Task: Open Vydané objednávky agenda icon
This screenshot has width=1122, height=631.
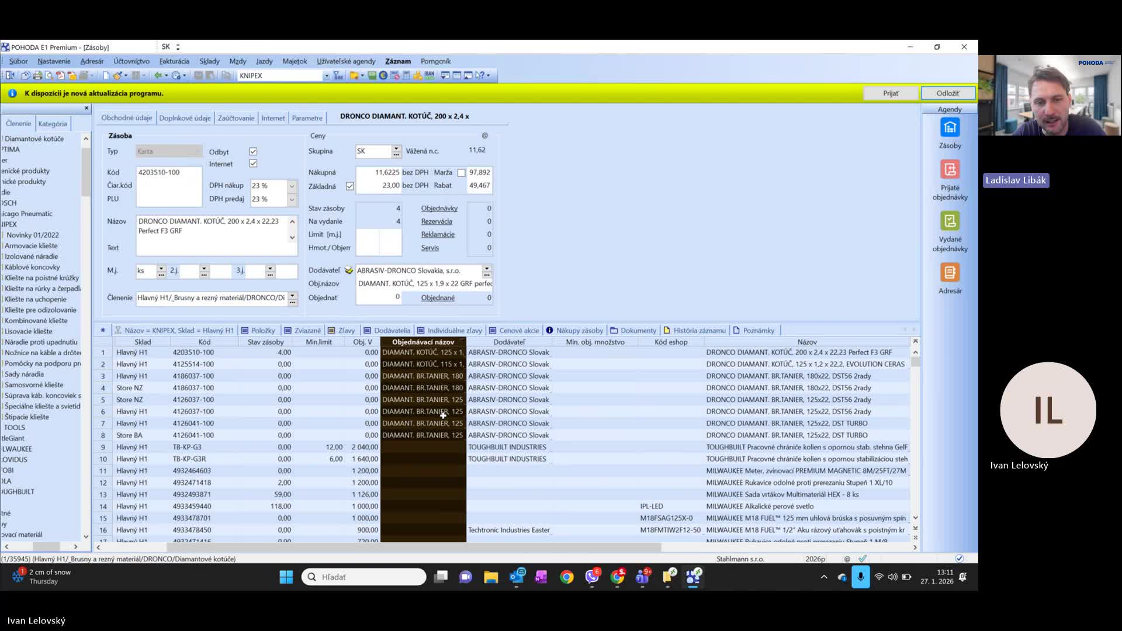Action: (950, 221)
